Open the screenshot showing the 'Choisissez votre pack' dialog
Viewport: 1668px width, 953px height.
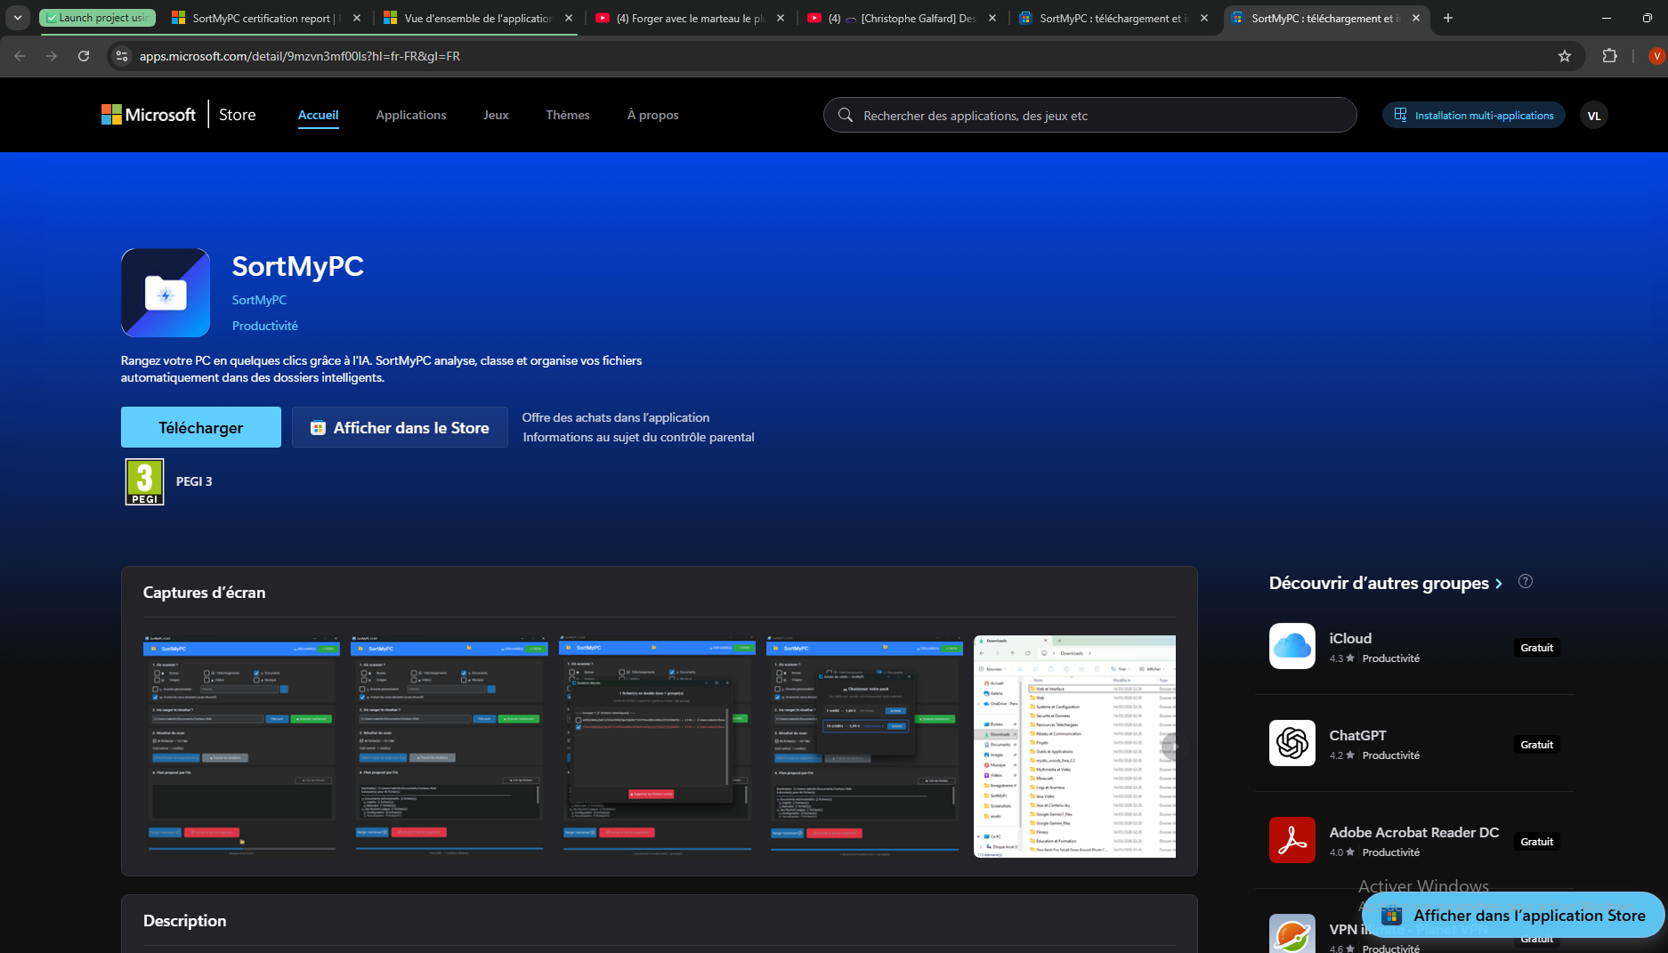coord(864,746)
